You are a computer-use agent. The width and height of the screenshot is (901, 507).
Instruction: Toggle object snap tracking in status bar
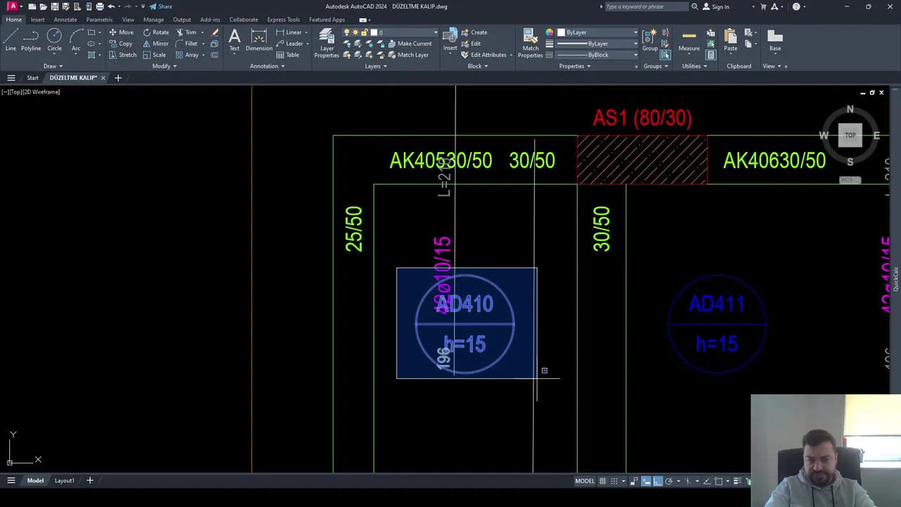click(707, 481)
